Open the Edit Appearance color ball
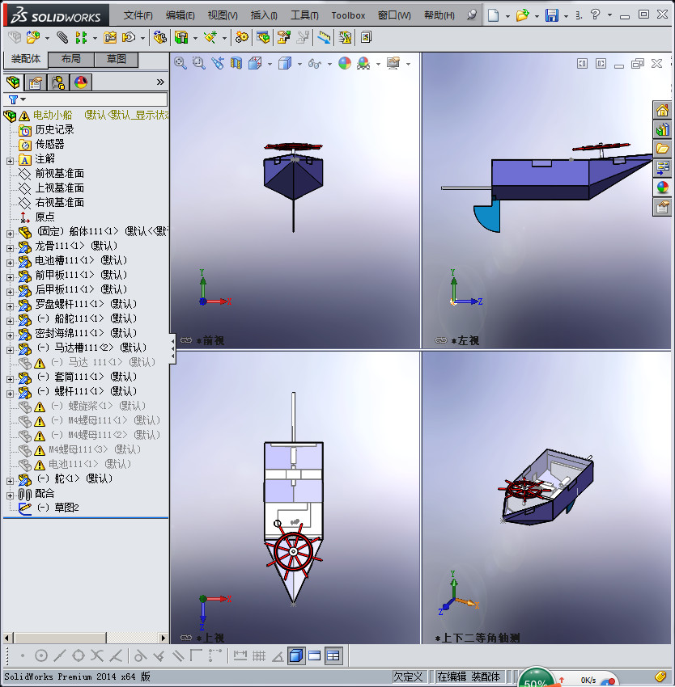 345,64
